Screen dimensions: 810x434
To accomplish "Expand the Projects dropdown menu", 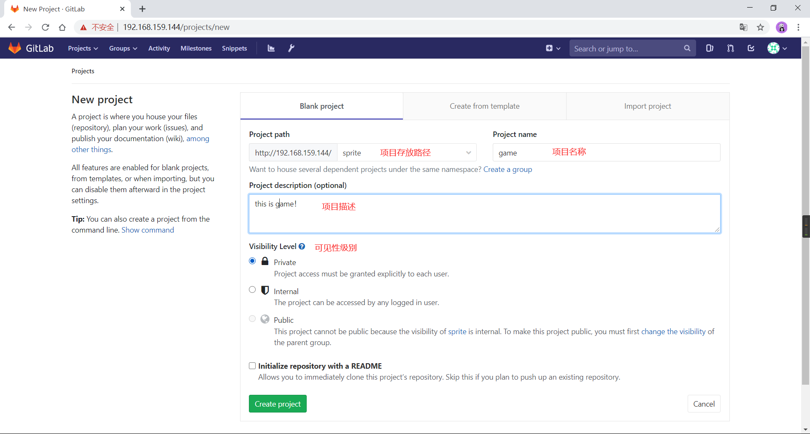I will click(83, 48).
